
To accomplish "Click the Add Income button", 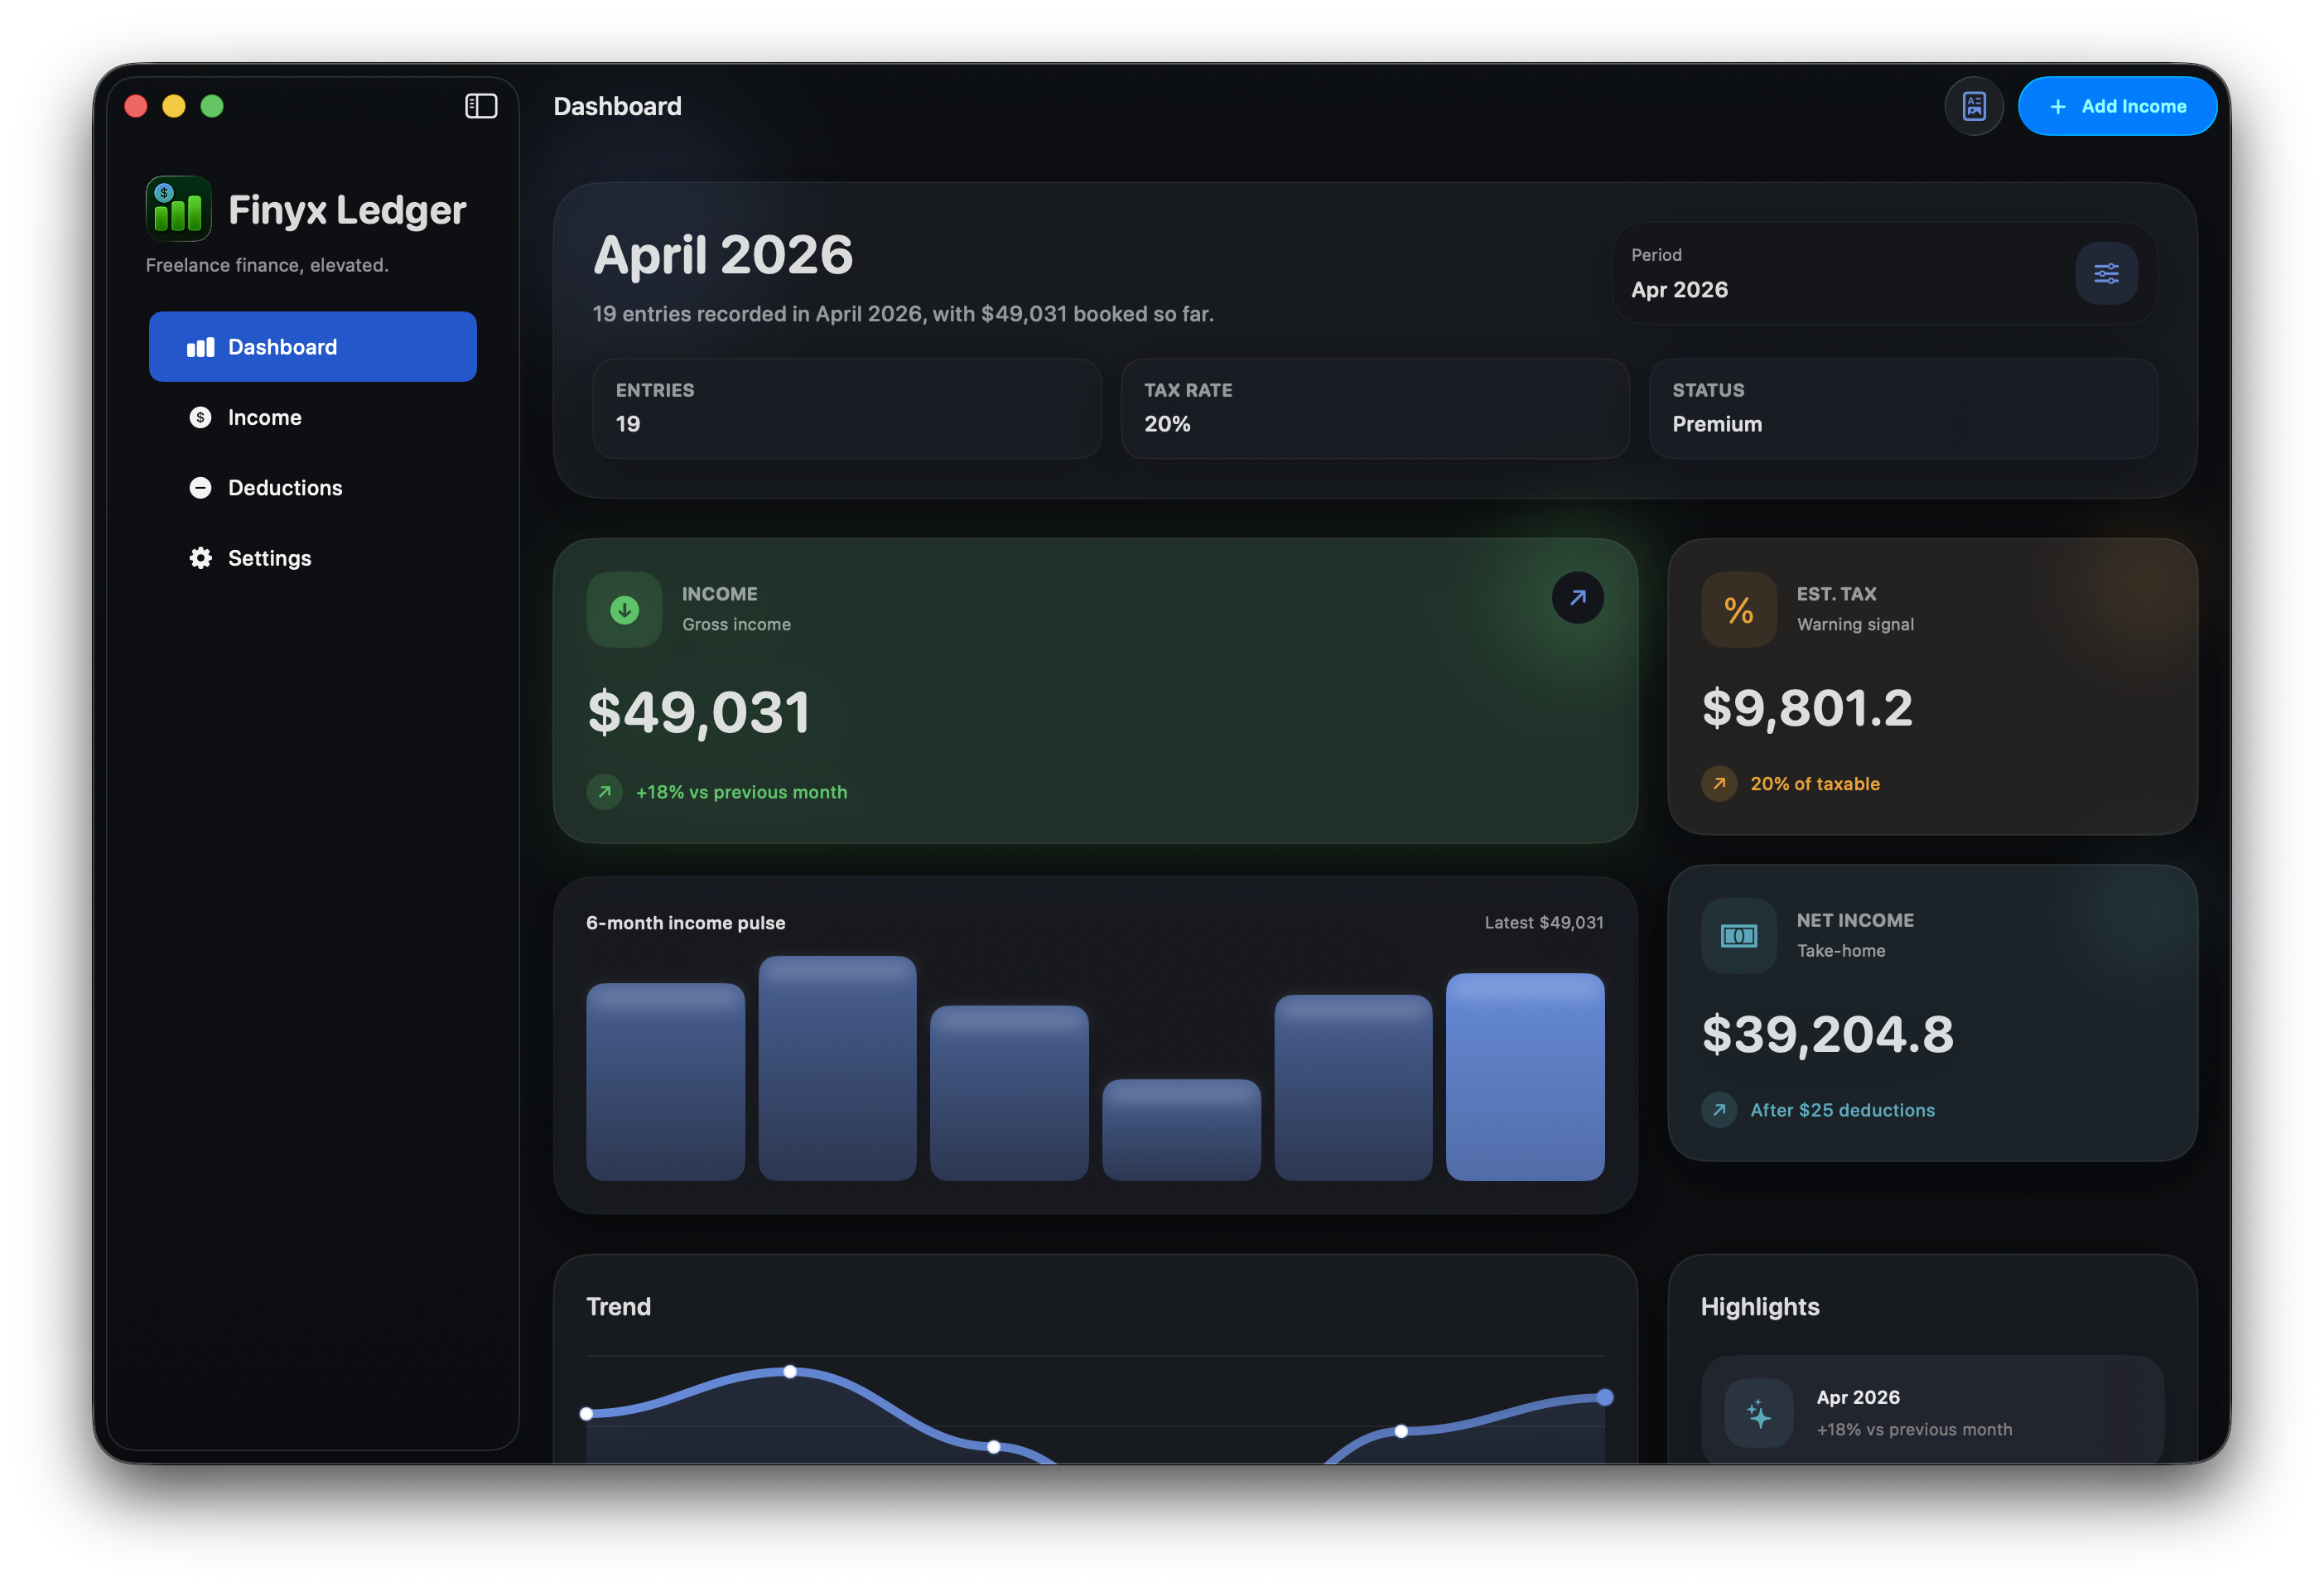I will pyautogui.click(x=2116, y=106).
